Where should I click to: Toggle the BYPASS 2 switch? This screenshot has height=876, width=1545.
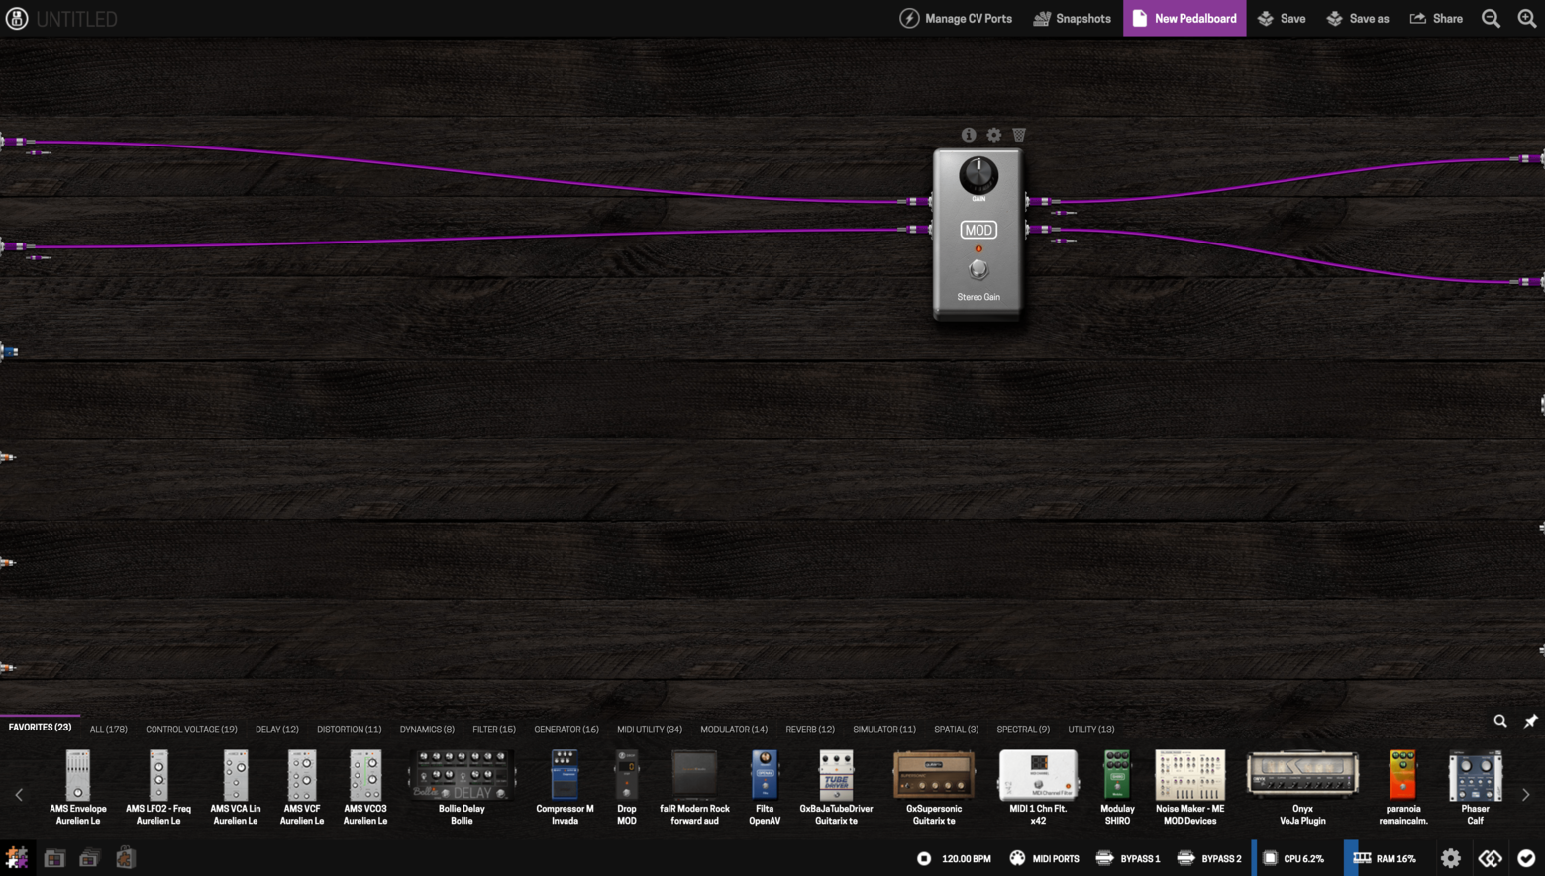pyautogui.click(x=1209, y=858)
